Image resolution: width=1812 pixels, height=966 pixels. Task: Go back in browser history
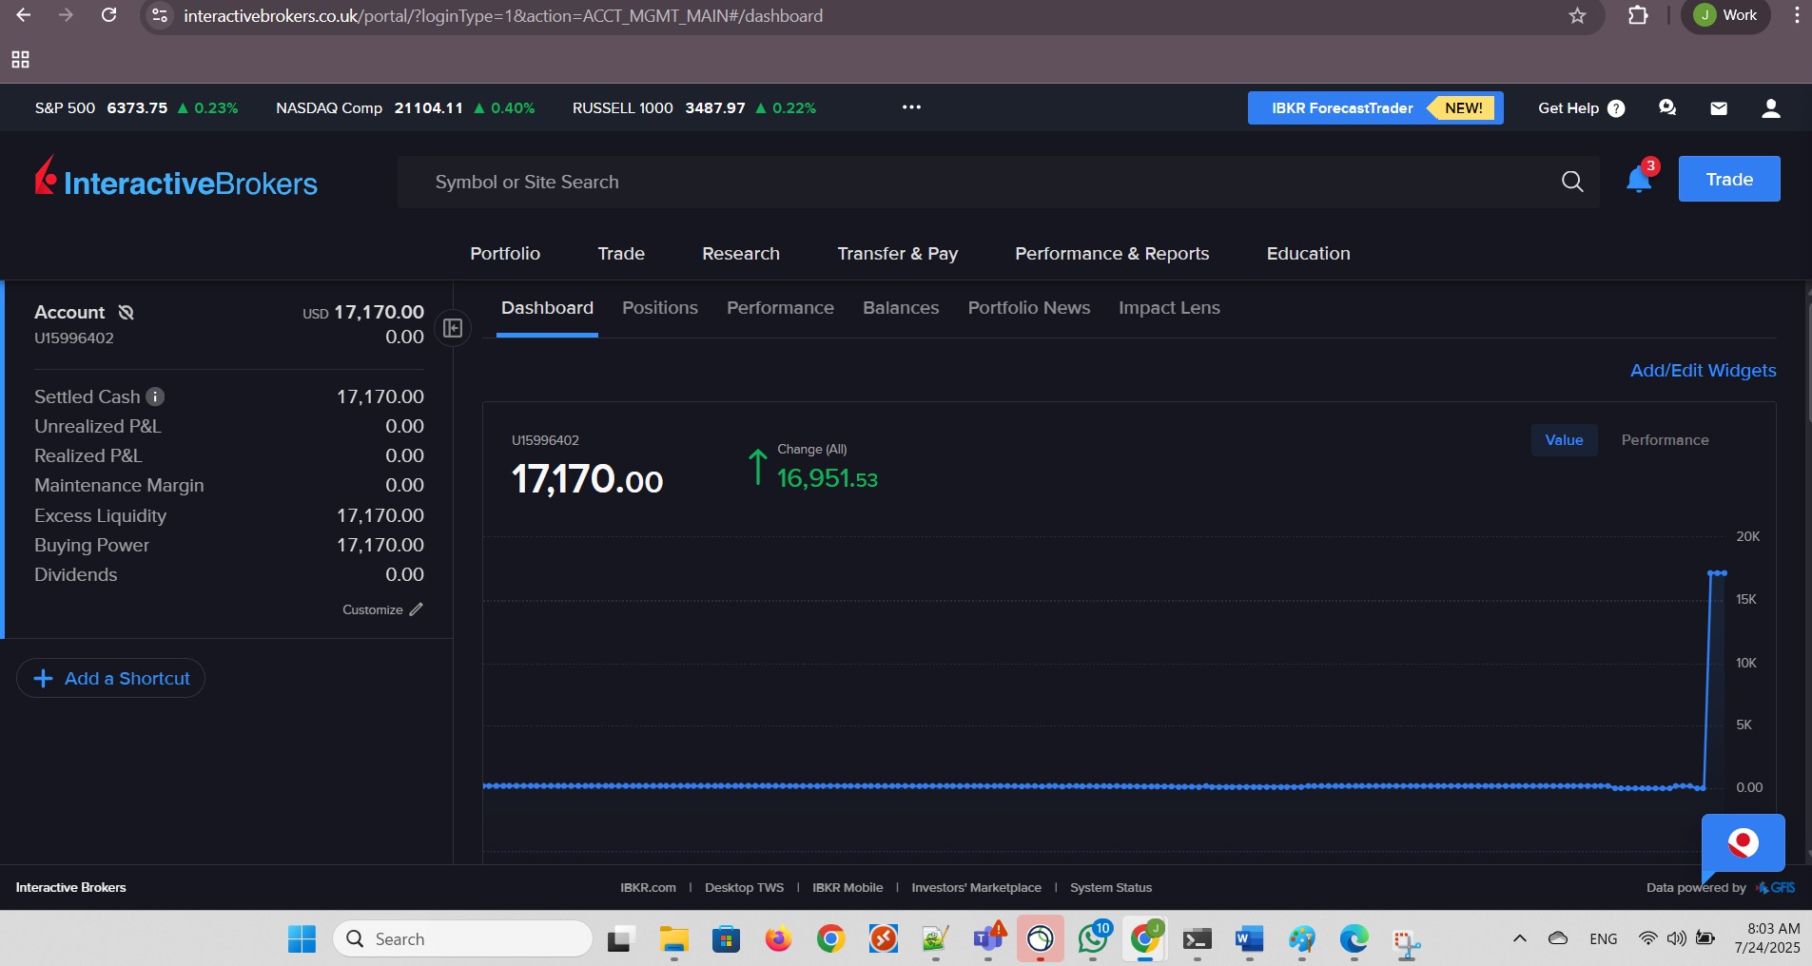point(24,15)
